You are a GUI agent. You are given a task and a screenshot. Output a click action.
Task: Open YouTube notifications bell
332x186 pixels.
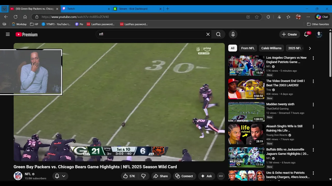tap(306, 34)
